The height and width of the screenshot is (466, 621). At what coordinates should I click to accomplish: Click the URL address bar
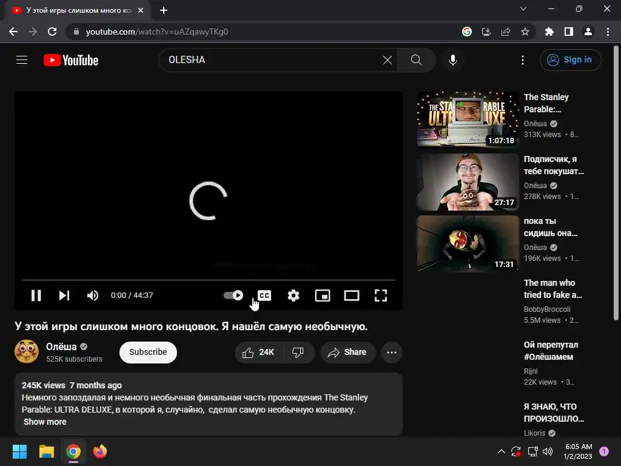click(x=261, y=32)
